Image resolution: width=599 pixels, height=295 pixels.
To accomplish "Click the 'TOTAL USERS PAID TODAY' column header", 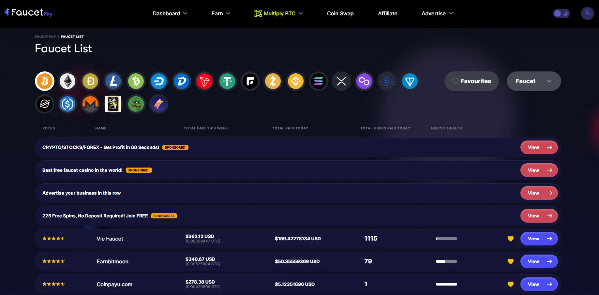I will [385, 128].
